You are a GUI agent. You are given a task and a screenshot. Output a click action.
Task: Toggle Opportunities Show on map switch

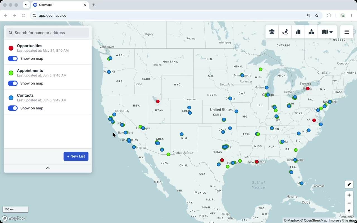pyautogui.click(x=13, y=59)
